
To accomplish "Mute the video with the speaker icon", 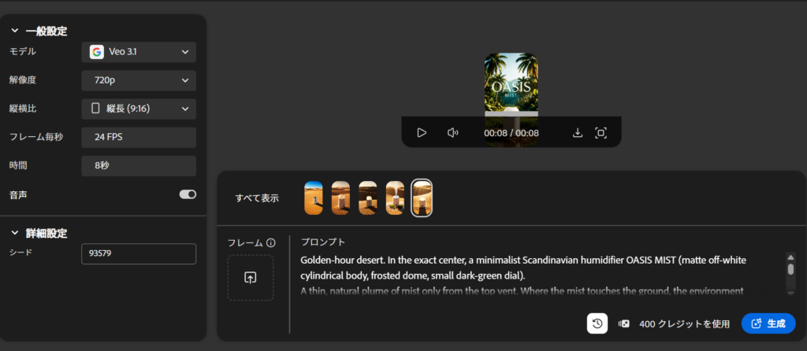I will (x=452, y=133).
